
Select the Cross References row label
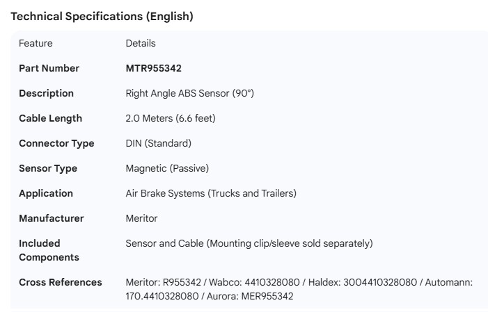tap(60, 282)
